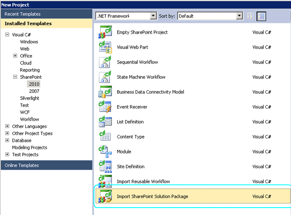291x215 pixels.
Task: Click Visual C# label in Module row
Action: pyautogui.click(x=261, y=151)
